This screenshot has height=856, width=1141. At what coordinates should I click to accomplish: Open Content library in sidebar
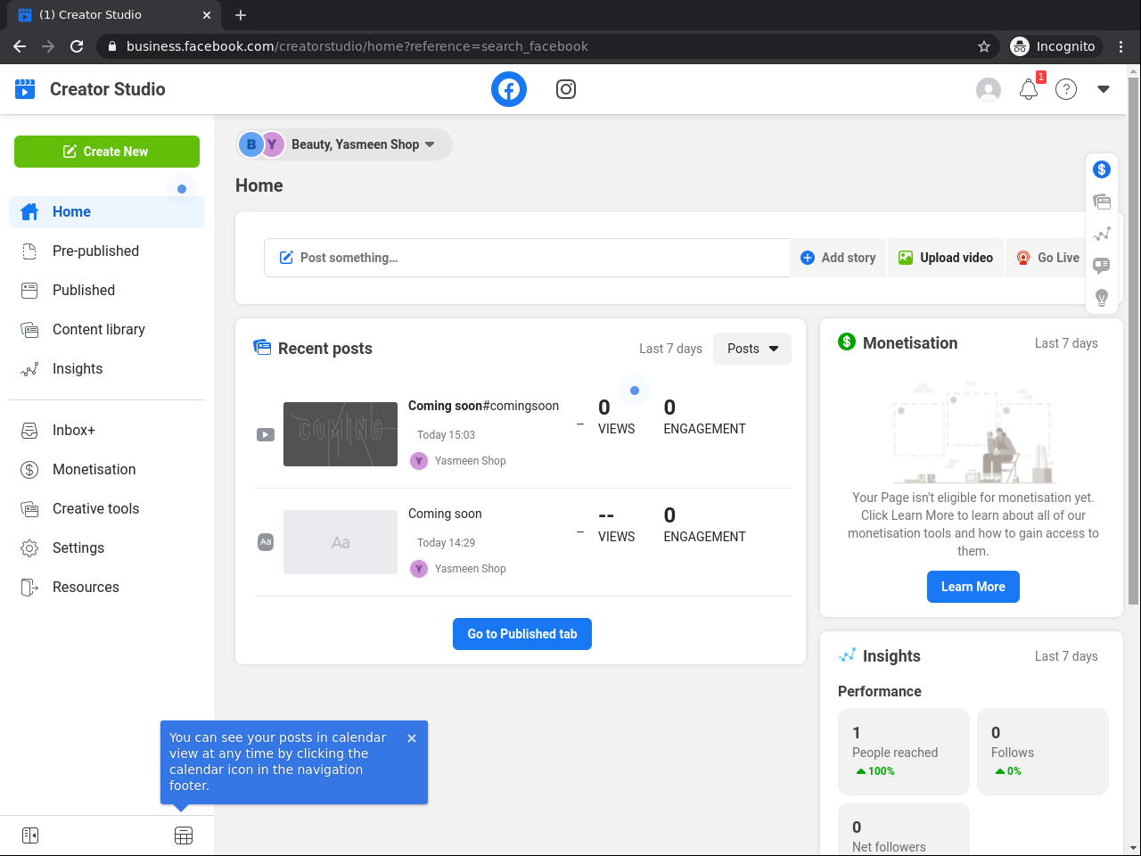pos(107,329)
